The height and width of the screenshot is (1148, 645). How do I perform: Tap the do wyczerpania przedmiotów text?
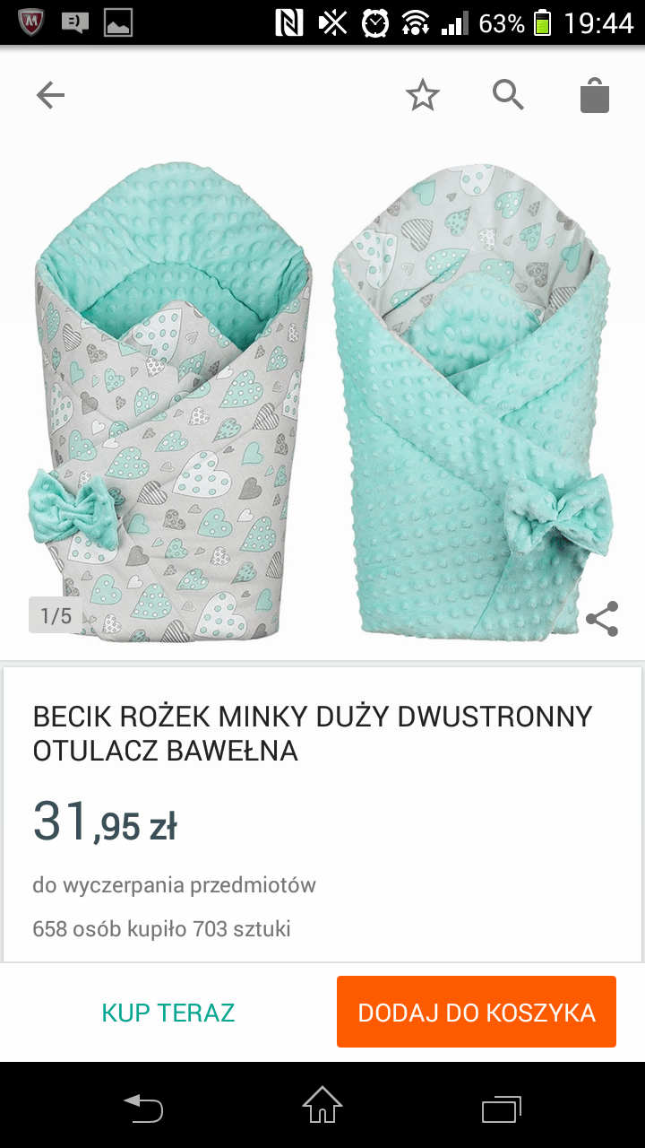pyautogui.click(x=175, y=885)
